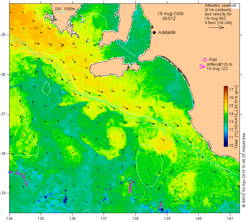The image size is (246, 222).
Task: Click the 139 longitude axis label
Action: pos(167,219)
